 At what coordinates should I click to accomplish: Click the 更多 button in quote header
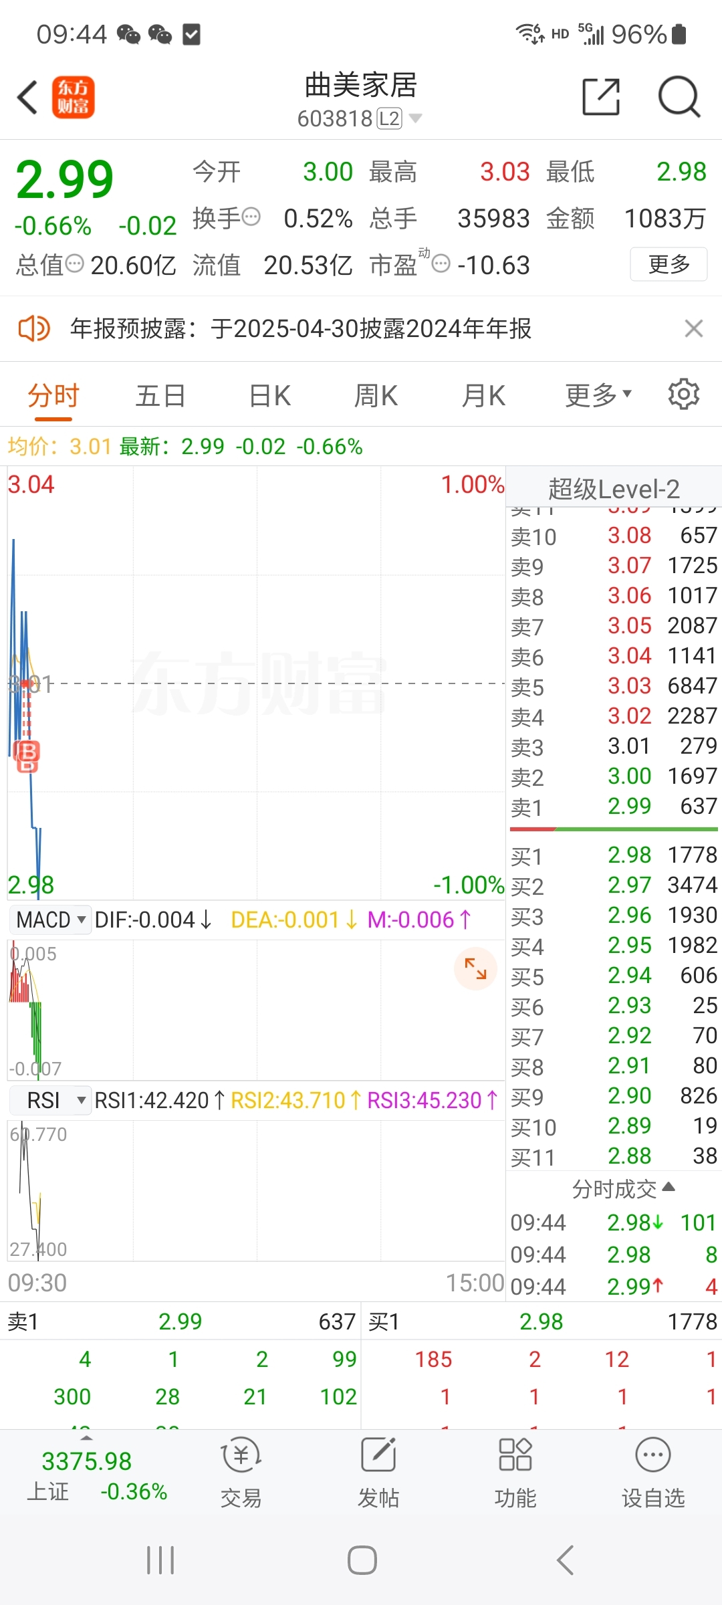(x=669, y=264)
